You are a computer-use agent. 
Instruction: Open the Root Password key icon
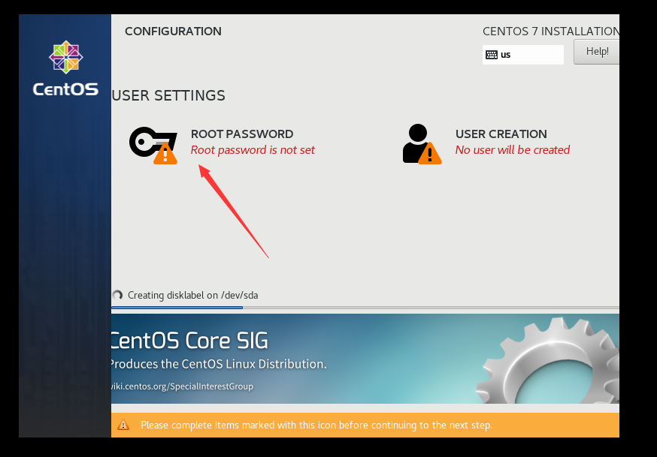tap(153, 145)
